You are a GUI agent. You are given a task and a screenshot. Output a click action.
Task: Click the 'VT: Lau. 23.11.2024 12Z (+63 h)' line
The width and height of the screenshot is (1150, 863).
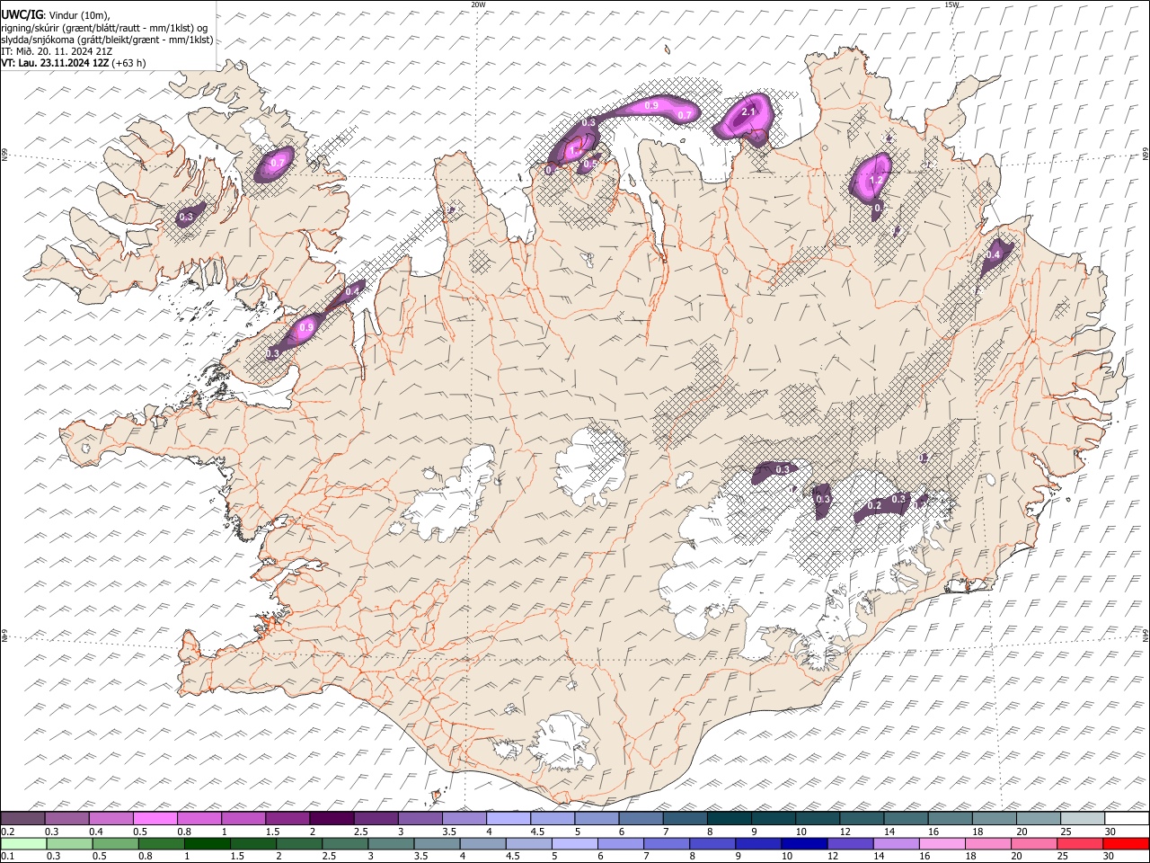coord(74,63)
